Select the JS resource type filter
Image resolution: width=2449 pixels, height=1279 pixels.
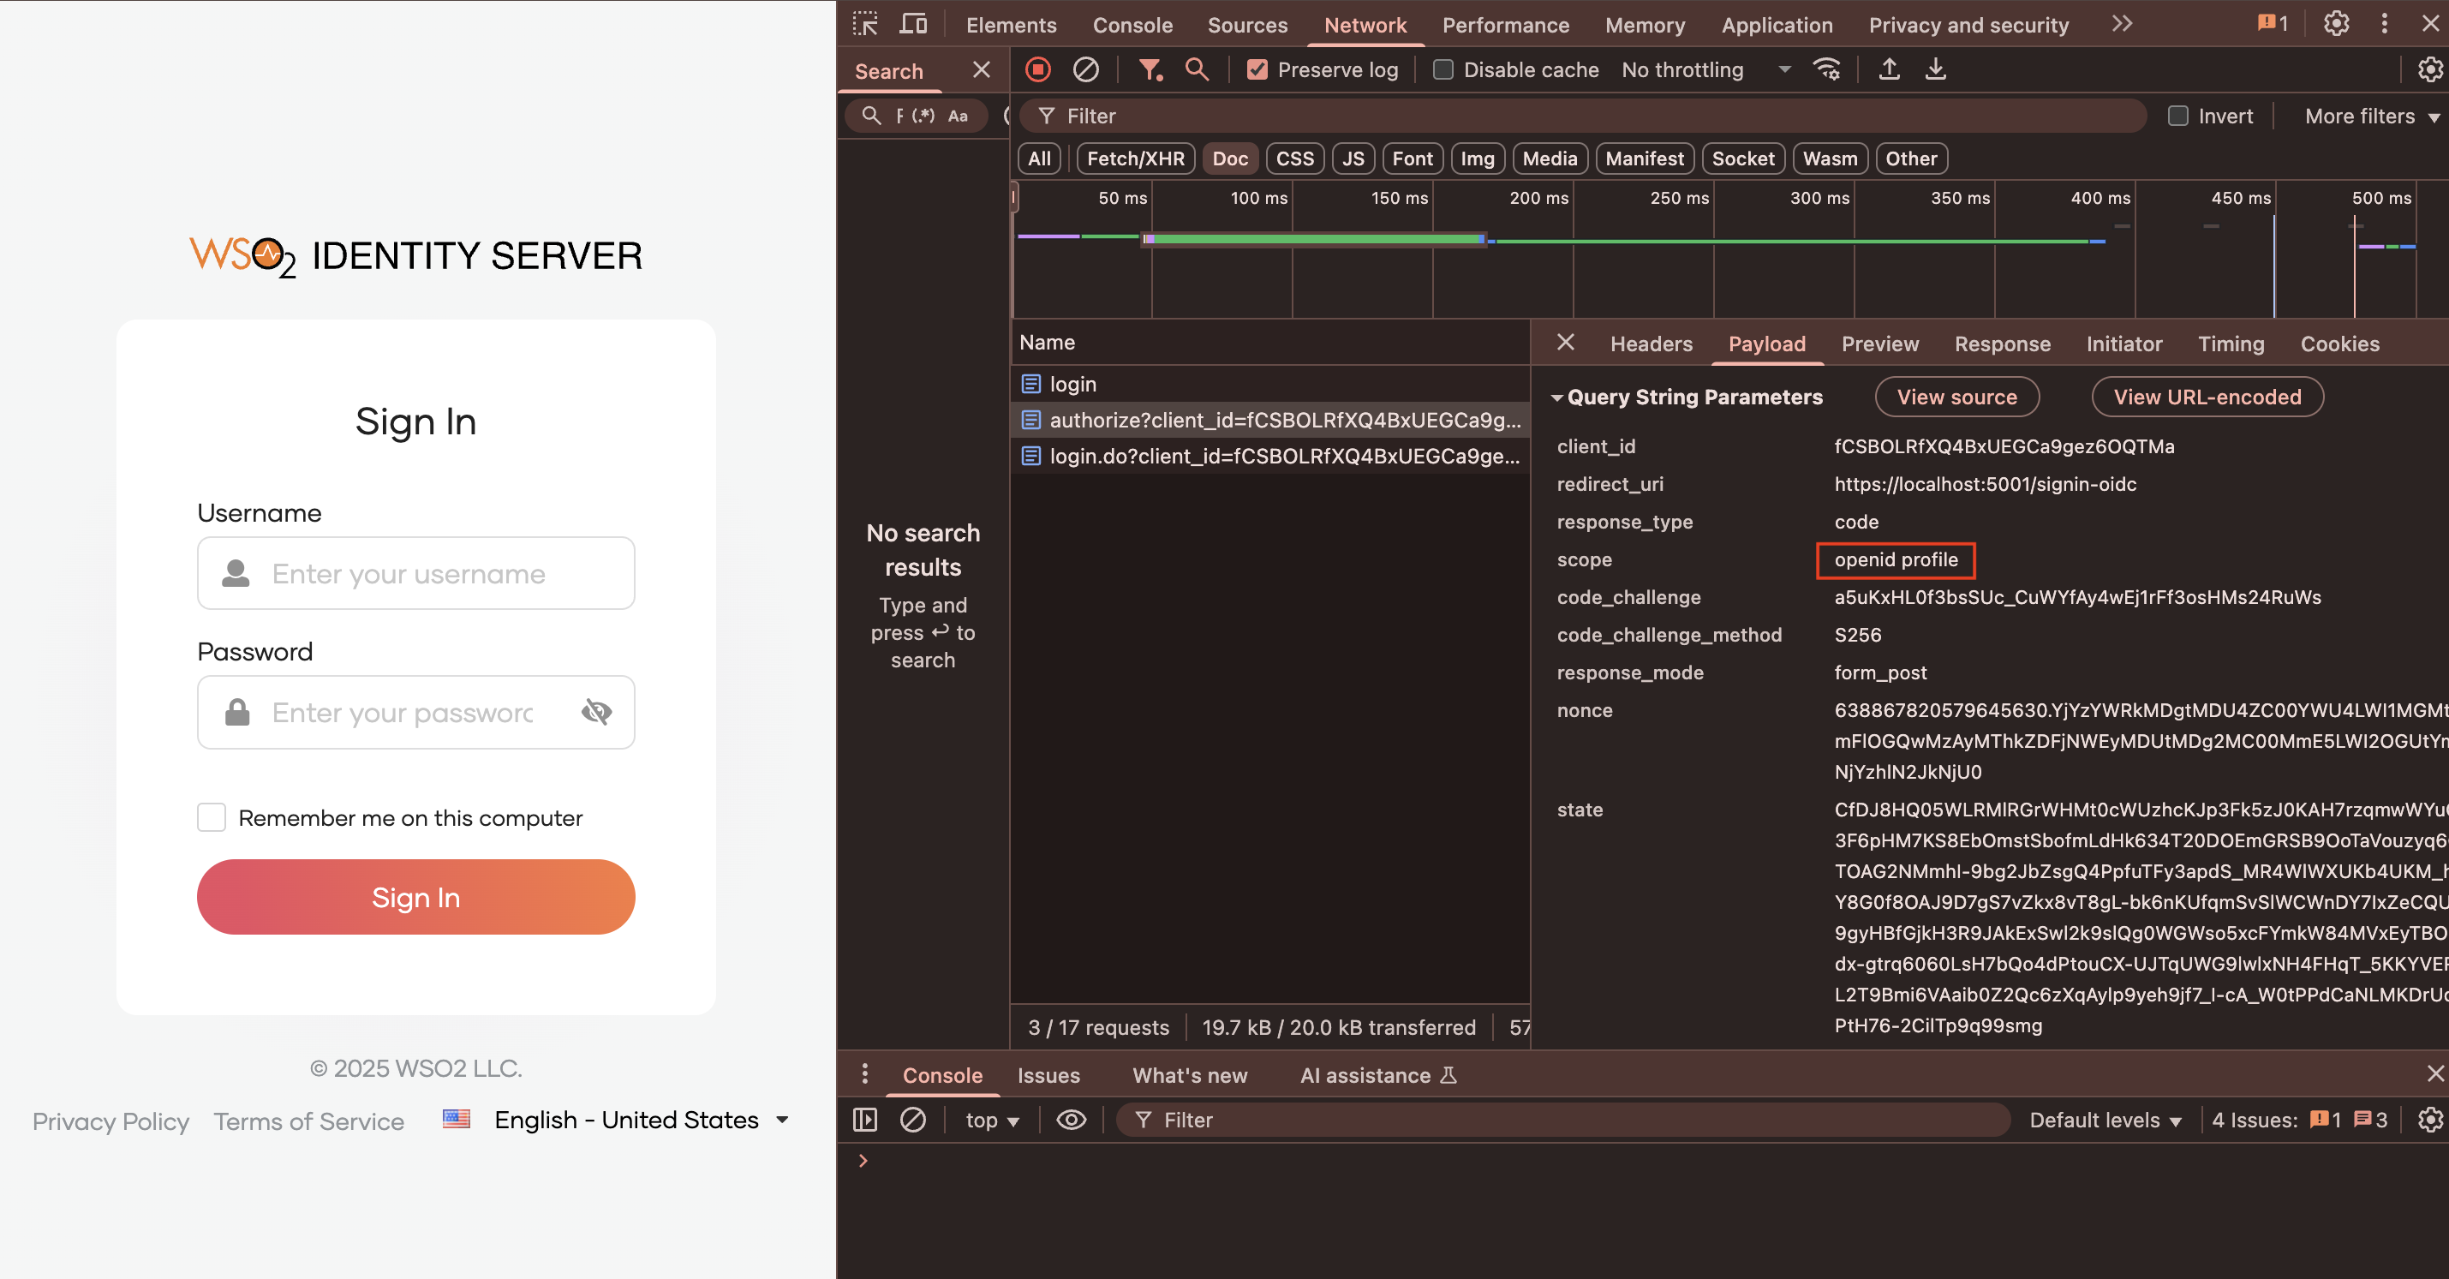1353,158
